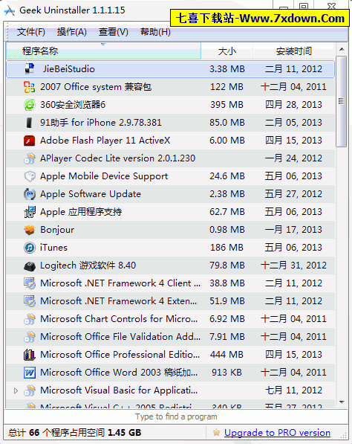The width and height of the screenshot is (352, 444).
Task: Select the Apple Software Update name
Action: click(x=90, y=193)
